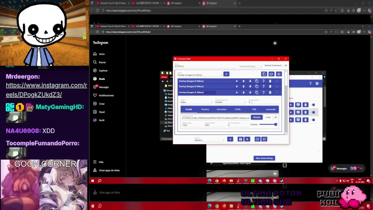Toggle the Loop switch for the video
Viewport: 373px width, 210px height.
pos(275,117)
